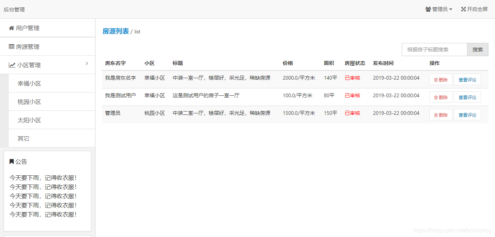
Task: Click the 房东名字 column header
Action: (115, 63)
